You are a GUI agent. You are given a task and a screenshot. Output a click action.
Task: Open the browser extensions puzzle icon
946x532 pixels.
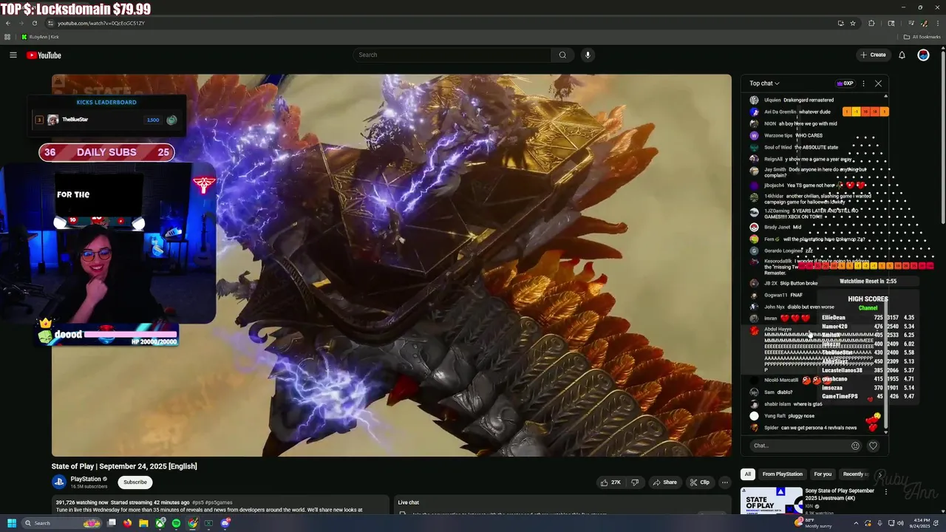point(871,23)
